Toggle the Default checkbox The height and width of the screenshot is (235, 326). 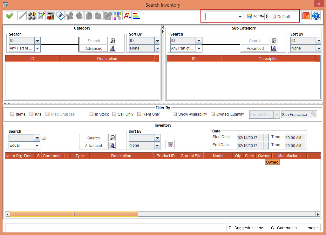(x=274, y=17)
